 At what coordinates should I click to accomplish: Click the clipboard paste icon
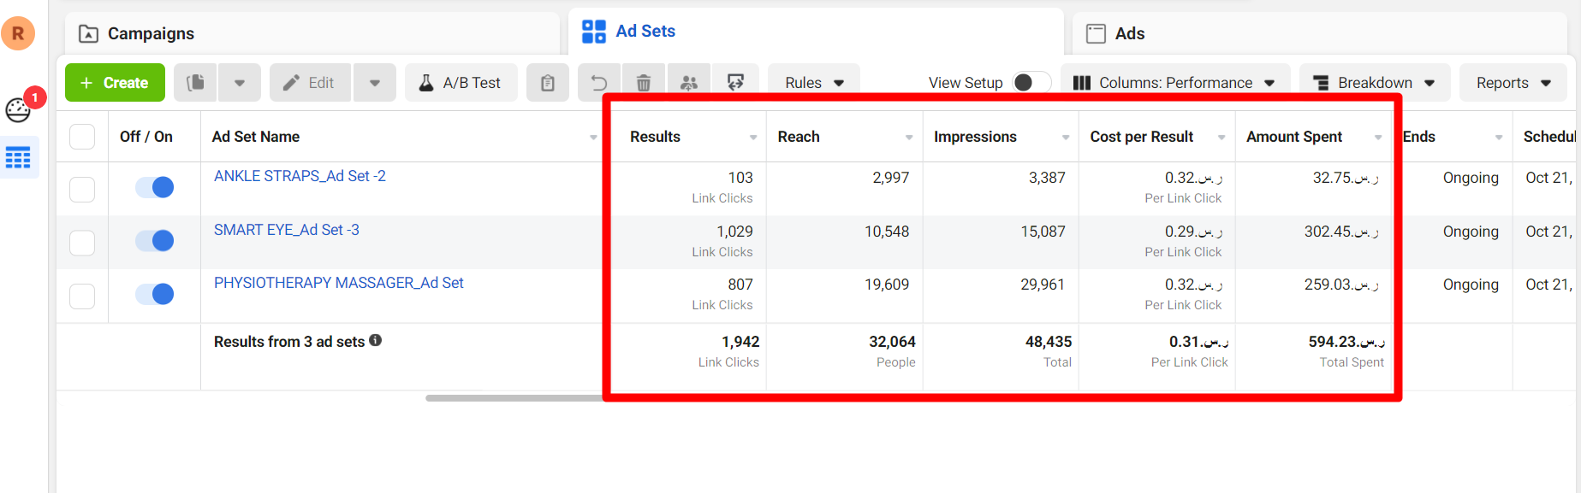[548, 83]
